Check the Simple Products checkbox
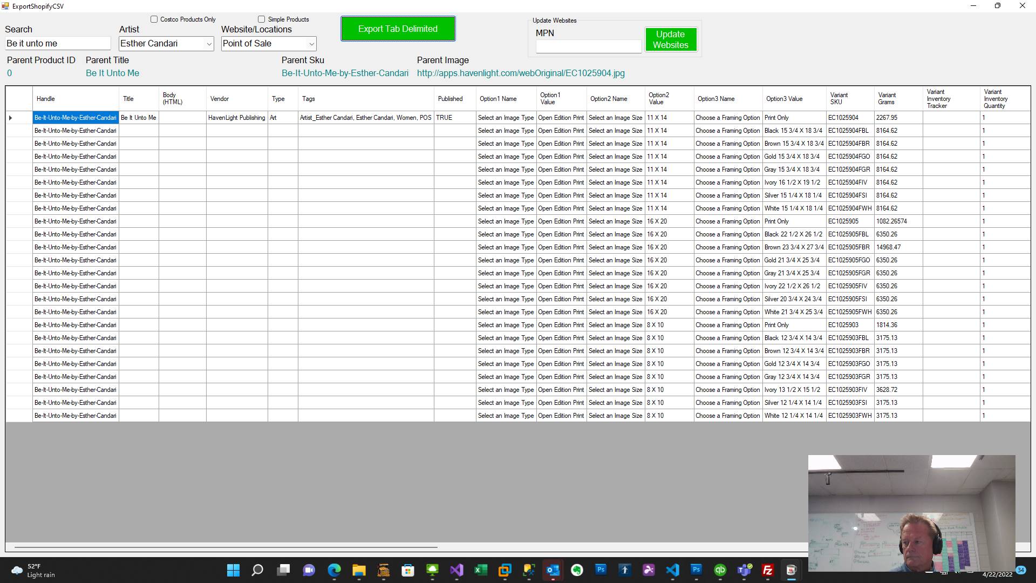 pos(262,19)
